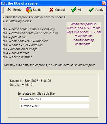Focus the title template field 'Scene %N: %D'
Image resolution: width=107 pixels, height=124 pixels.
[x=54, y=99]
